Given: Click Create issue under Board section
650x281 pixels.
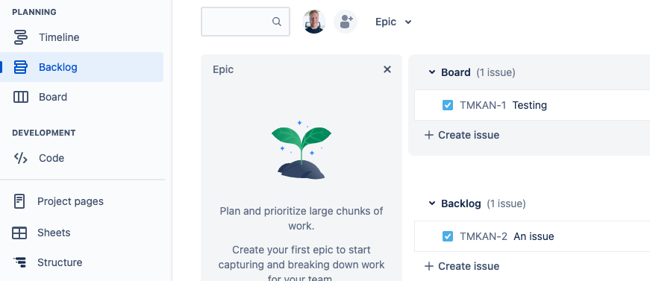Looking at the screenshot, I should pyautogui.click(x=462, y=135).
